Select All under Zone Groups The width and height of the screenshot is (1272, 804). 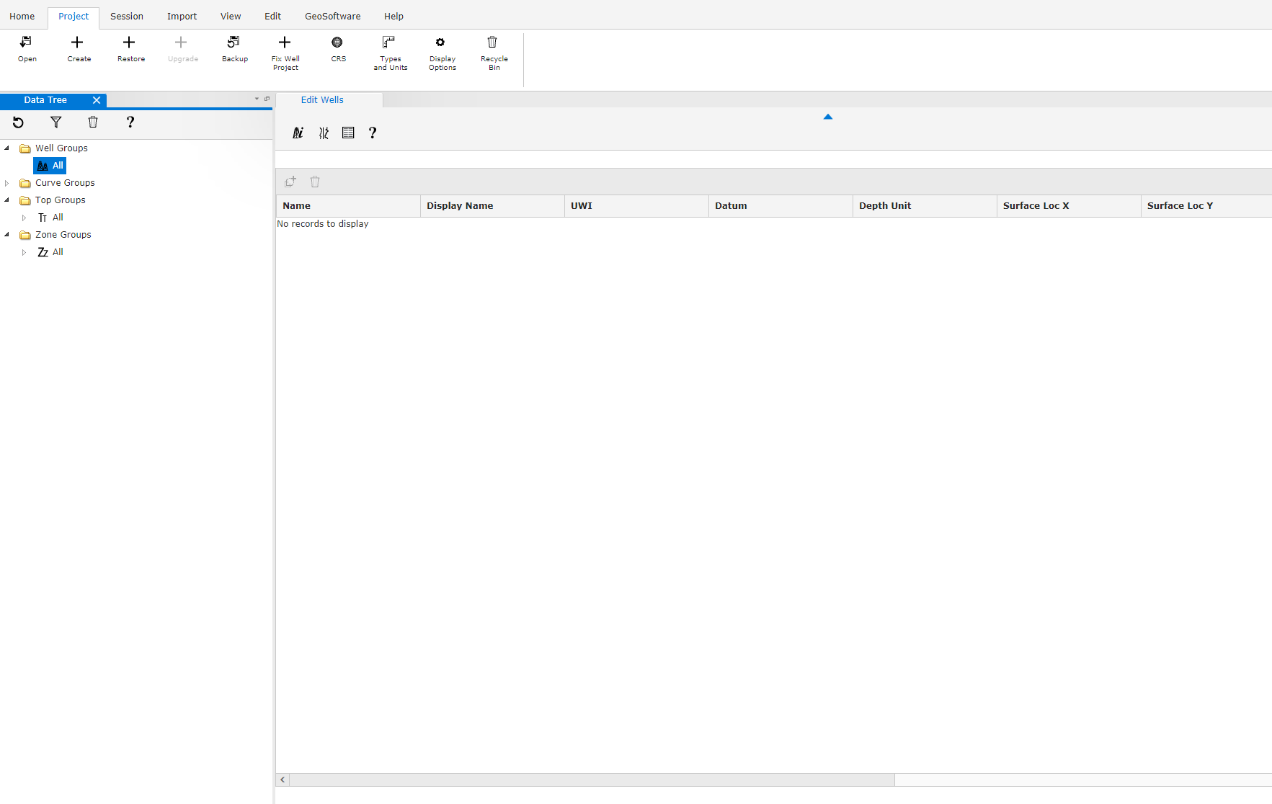click(x=50, y=252)
